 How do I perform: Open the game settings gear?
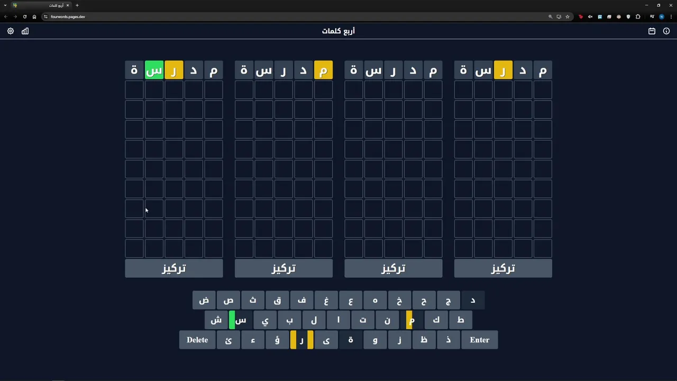pos(11,31)
